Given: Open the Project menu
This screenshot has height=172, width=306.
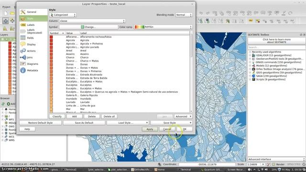Looking at the screenshot, I should tap(6, 7).
